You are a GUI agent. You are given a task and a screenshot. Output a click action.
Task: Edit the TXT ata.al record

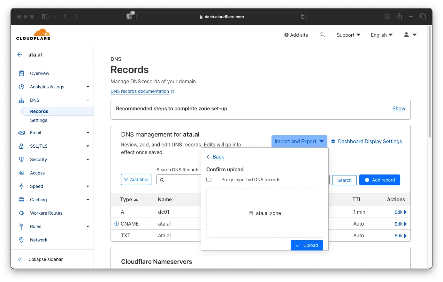[401, 236]
